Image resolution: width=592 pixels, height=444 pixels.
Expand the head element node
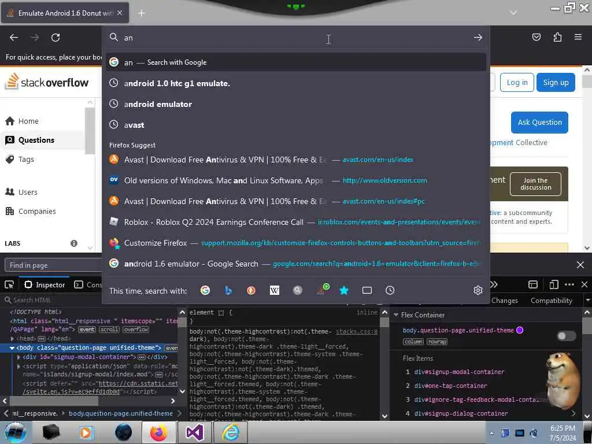point(13,339)
